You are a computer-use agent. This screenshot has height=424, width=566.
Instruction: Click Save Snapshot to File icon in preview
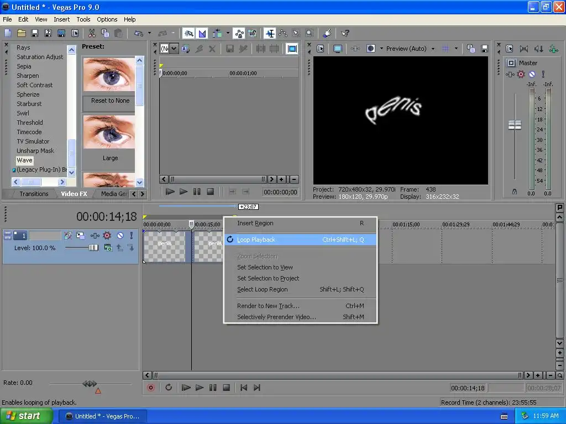(485, 49)
